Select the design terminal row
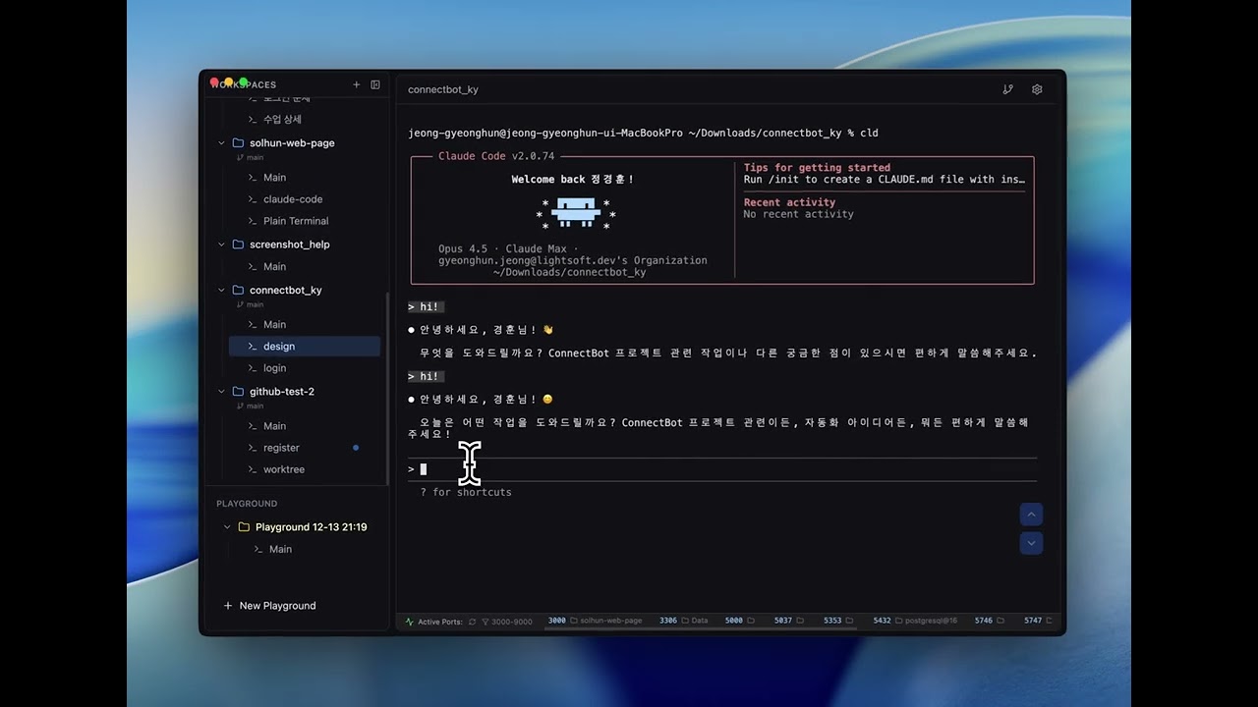The height and width of the screenshot is (707, 1258). tap(305, 346)
